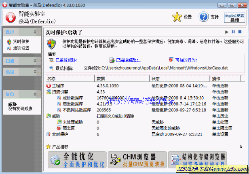Click the 已启动 2009-09-27 6:53:21 status
This screenshot has width=249, height=174.
point(177,134)
